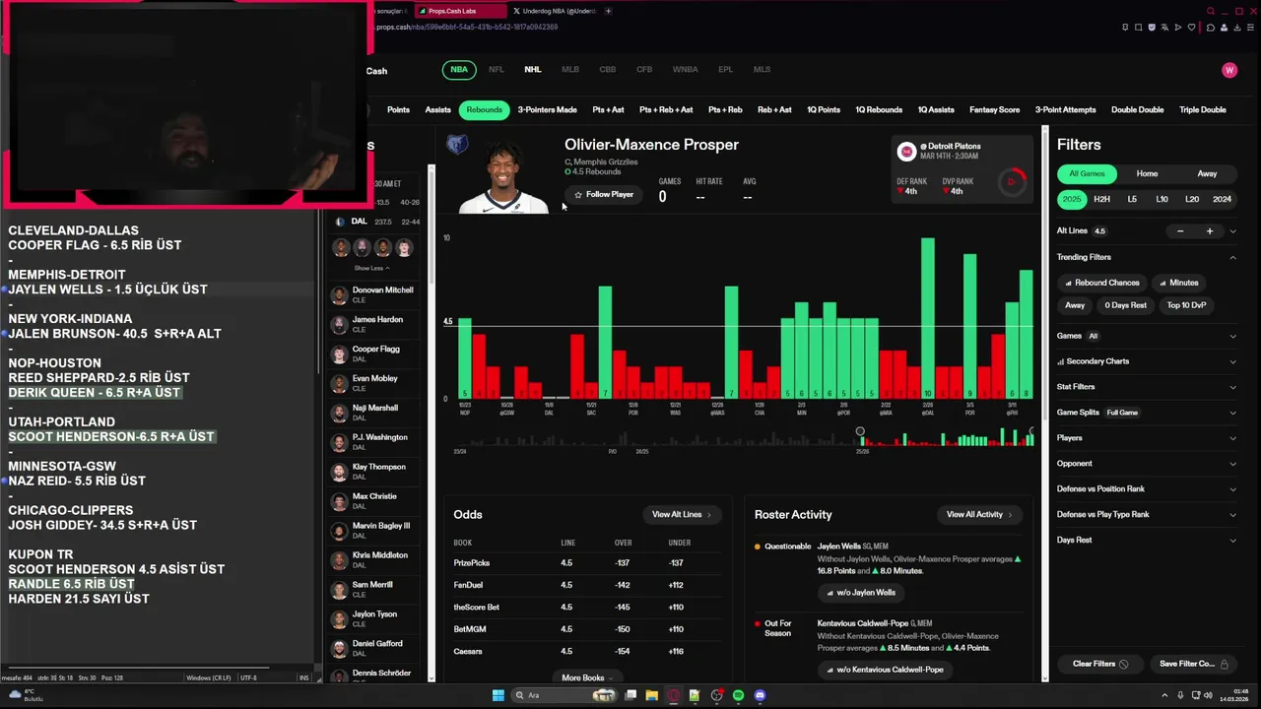
Task: Open the browser extensions cube icon
Action: click(1211, 28)
